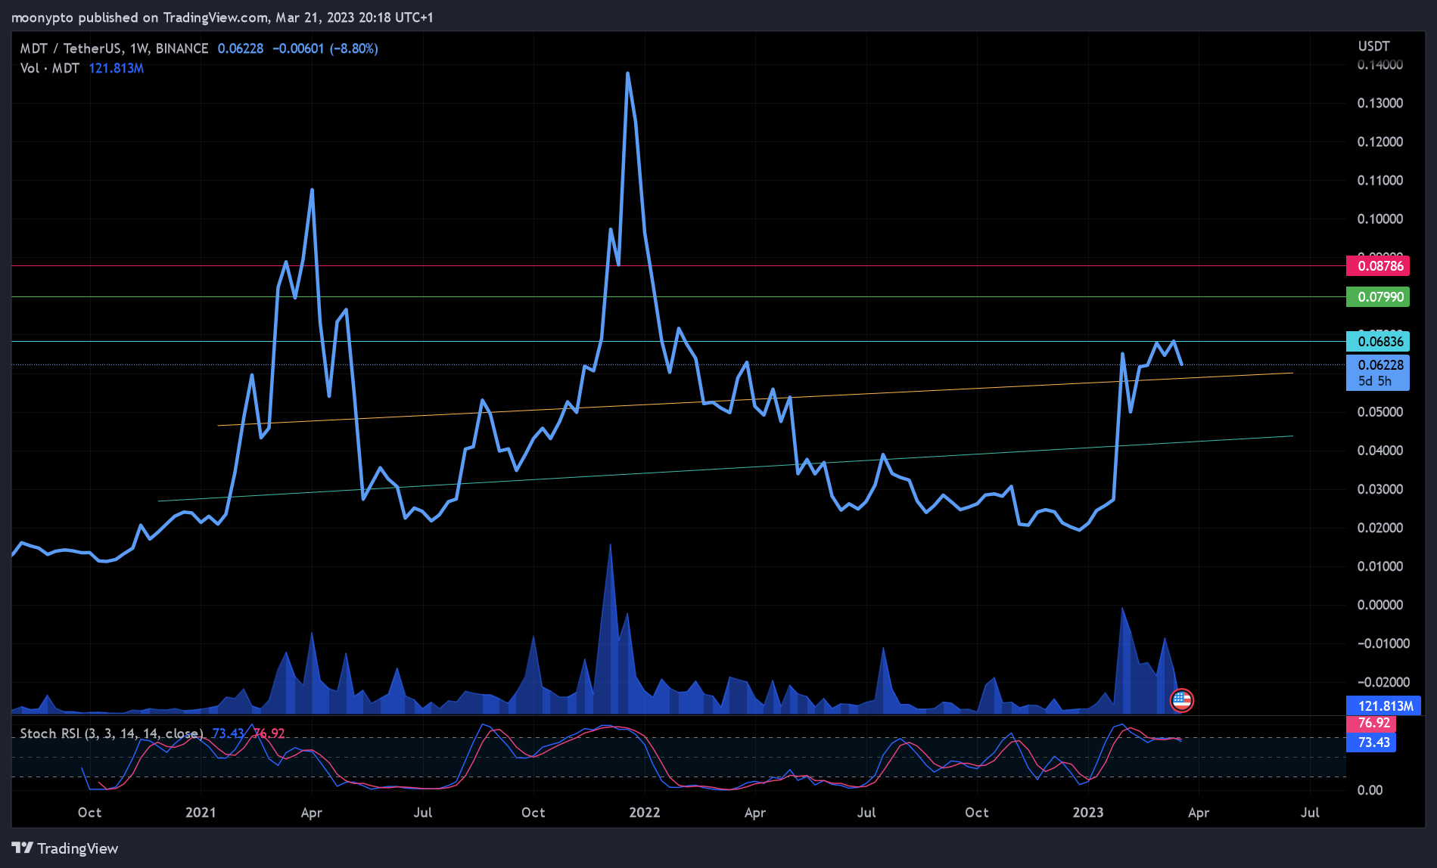Click the green 0.07990 price label
This screenshot has height=868, width=1437.
(x=1379, y=297)
